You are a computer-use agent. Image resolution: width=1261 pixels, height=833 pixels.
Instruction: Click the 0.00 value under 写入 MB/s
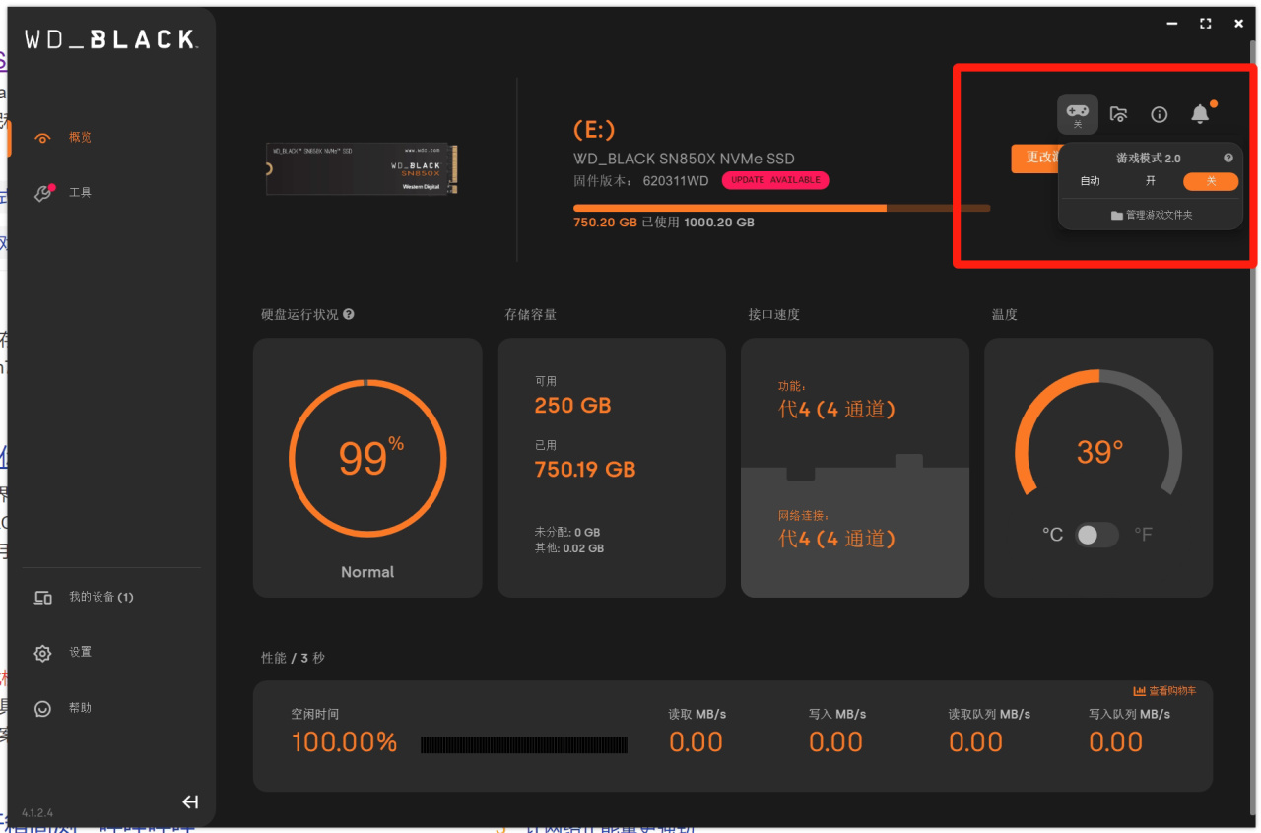(835, 742)
